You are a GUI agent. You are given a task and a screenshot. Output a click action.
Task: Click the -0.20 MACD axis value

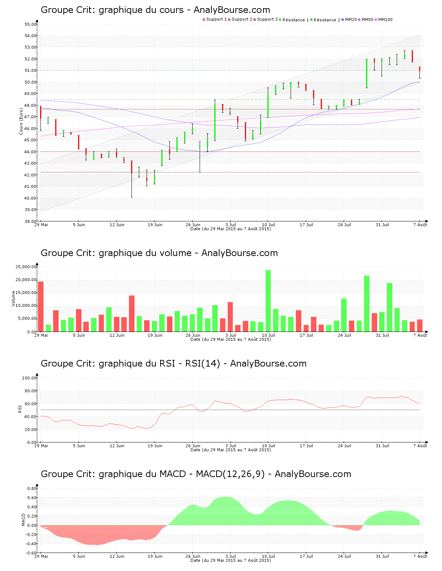(31, 535)
